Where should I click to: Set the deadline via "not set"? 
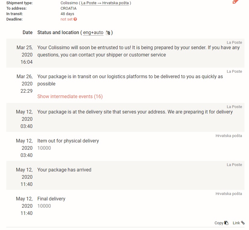(66, 19)
